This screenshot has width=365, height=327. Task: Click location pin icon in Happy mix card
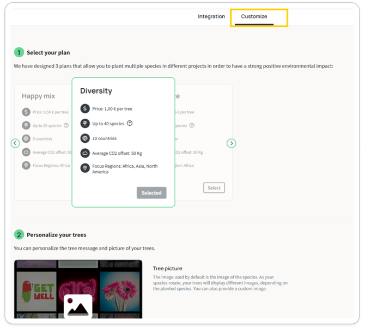[x=26, y=166]
